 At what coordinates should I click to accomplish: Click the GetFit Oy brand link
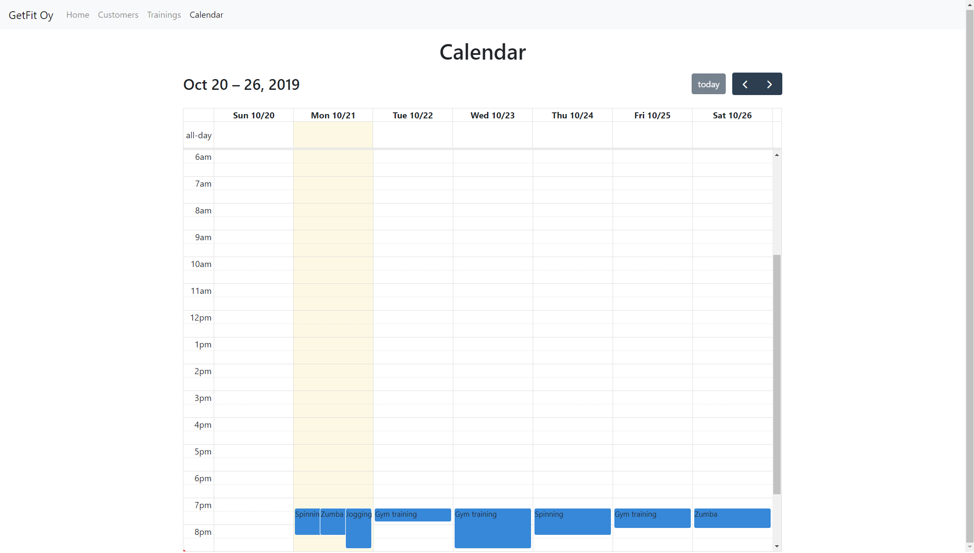click(31, 15)
